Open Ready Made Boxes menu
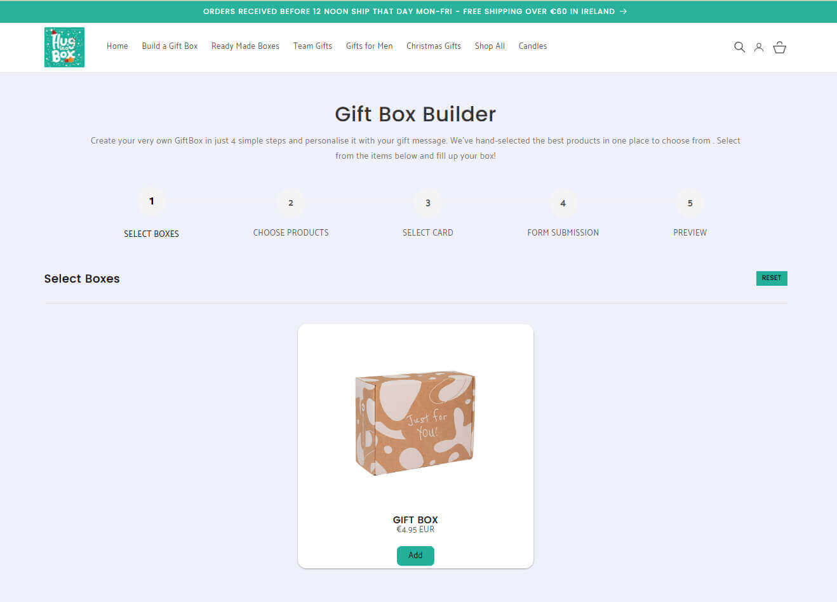Image resolution: width=837 pixels, height=602 pixels. [245, 46]
